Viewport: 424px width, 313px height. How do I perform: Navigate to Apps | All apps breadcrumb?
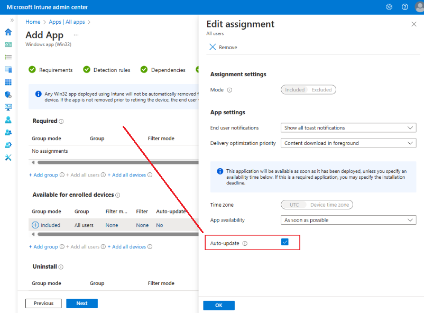click(67, 22)
